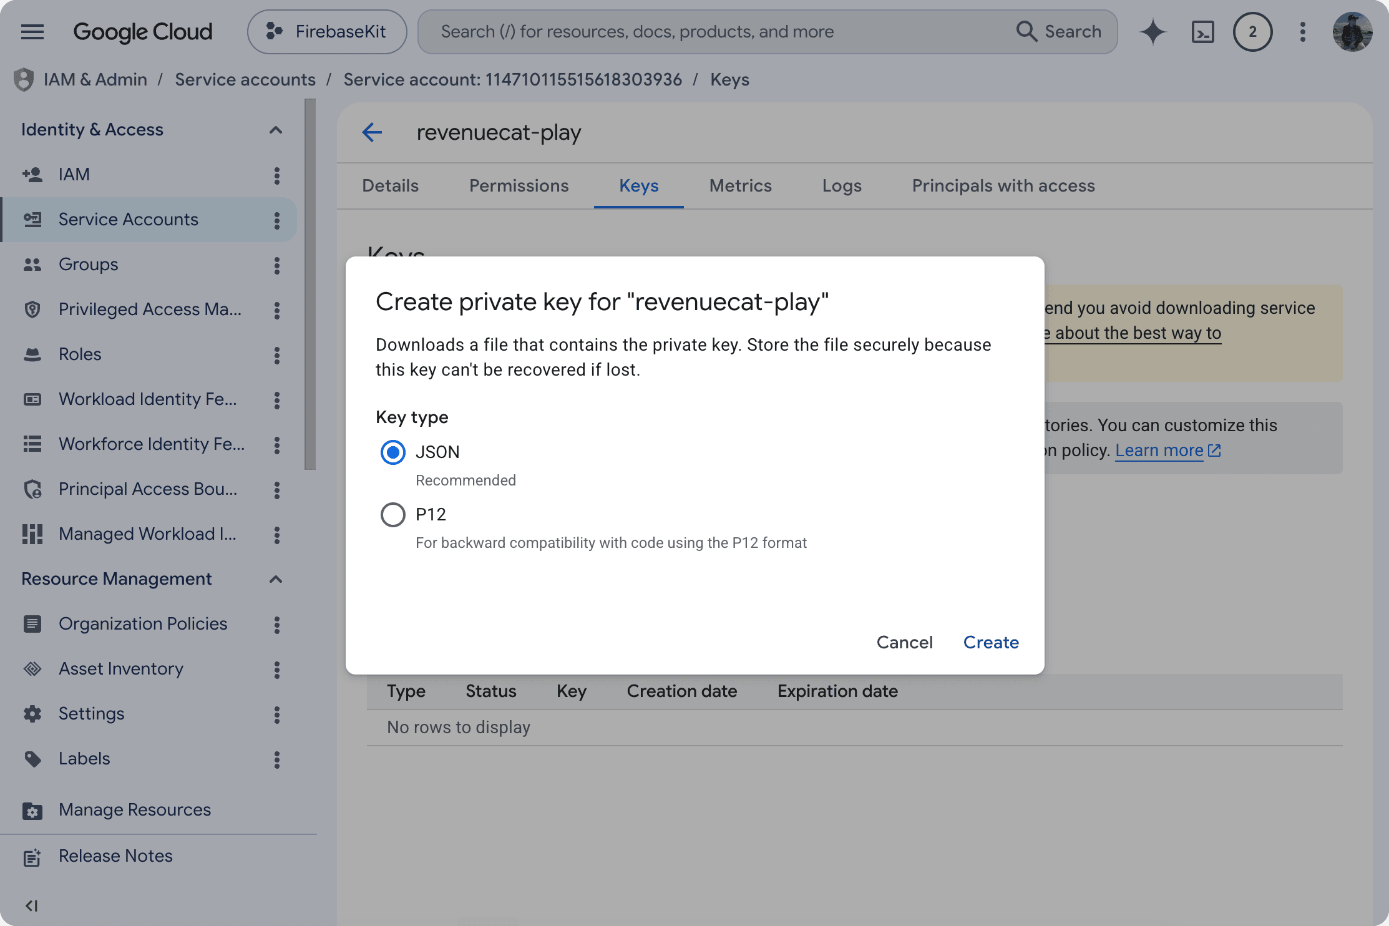Open more options for Asset Inventory
Image resolution: width=1389 pixels, height=926 pixels.
point(277,670)
